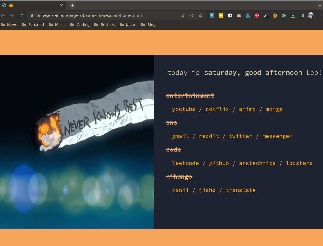The height and width of the screenshot is (246, 323).
Task: Click the nihongo heading
Action: pyautogui.click(x=179, y=176)
